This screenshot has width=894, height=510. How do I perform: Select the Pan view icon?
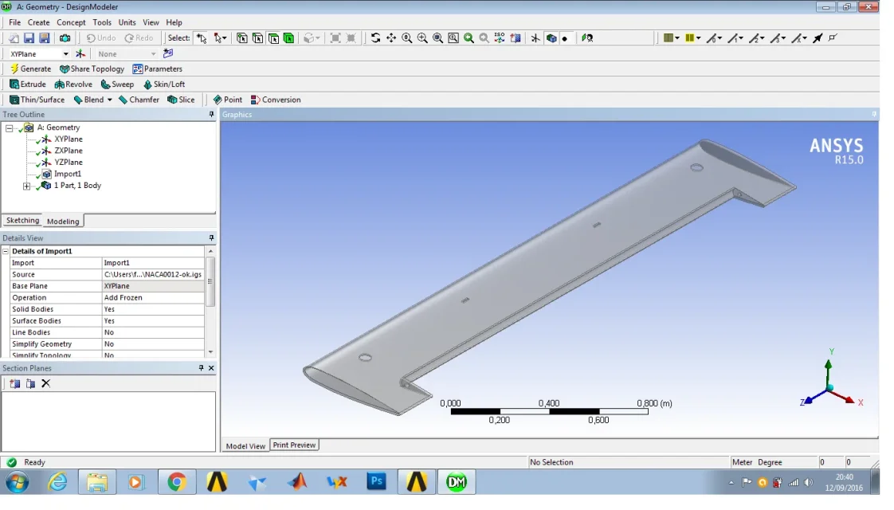click(391, 38)
